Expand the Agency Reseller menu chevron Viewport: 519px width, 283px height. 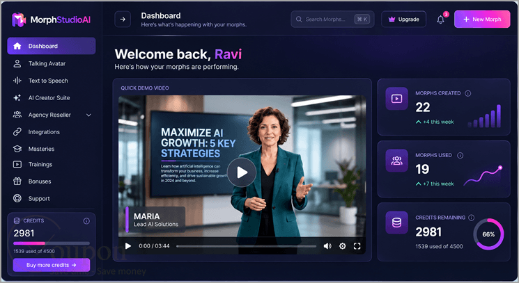pos(88,115)
